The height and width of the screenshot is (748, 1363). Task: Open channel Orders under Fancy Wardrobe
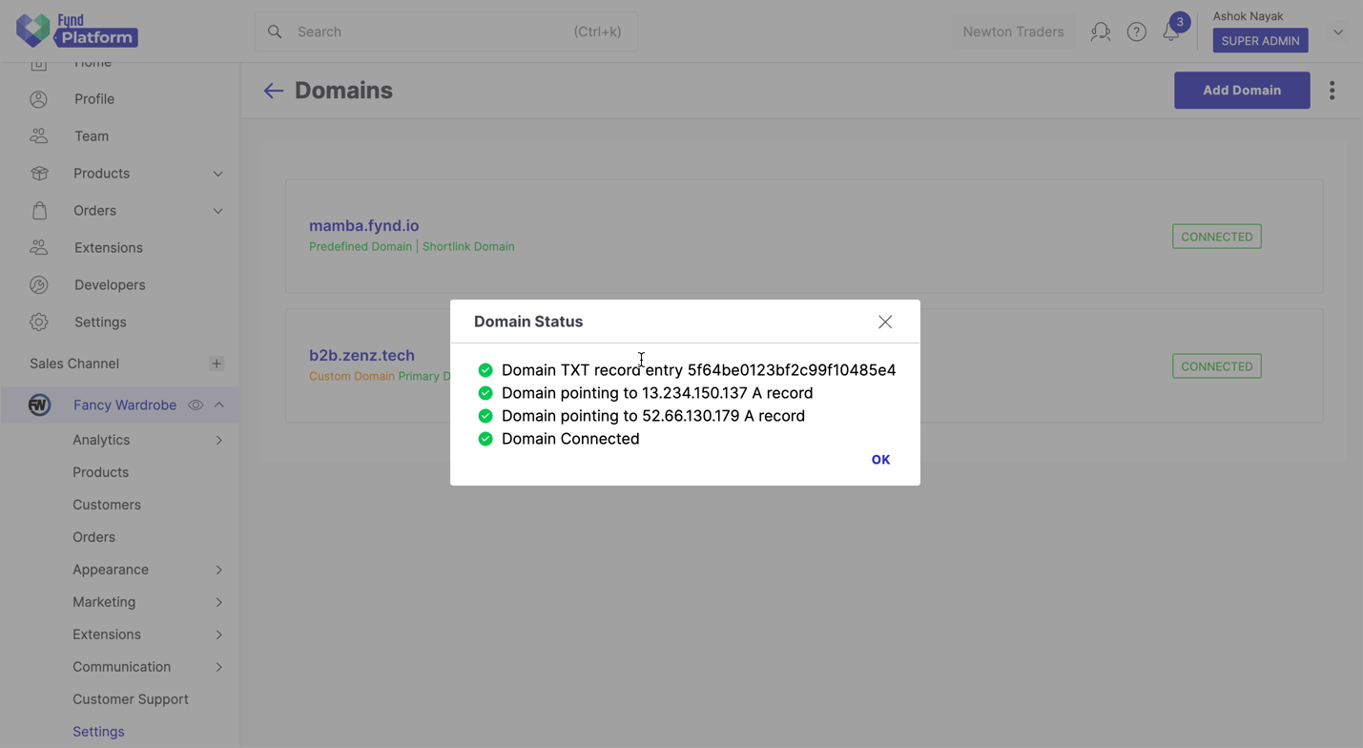93,537
